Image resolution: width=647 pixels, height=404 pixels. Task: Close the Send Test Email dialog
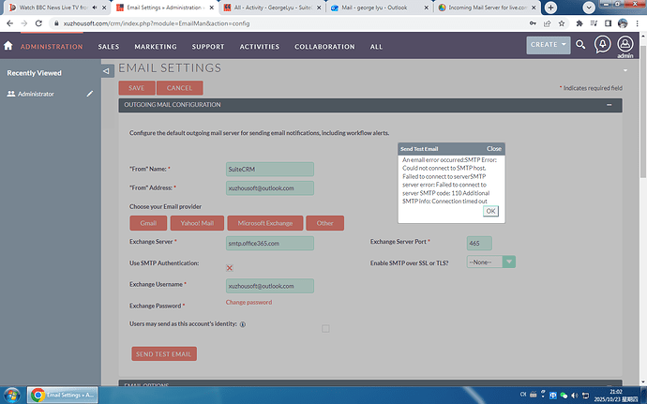pyautogui.click(x=494, y=148)
